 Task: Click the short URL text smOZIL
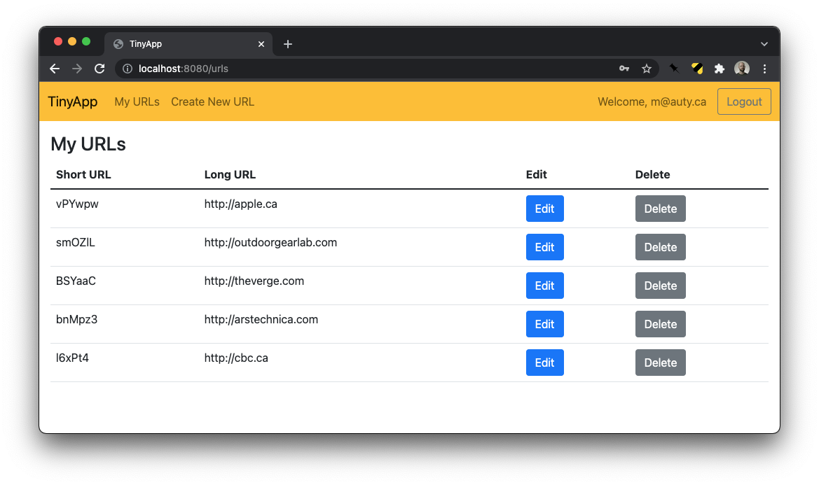click(76, 242)
